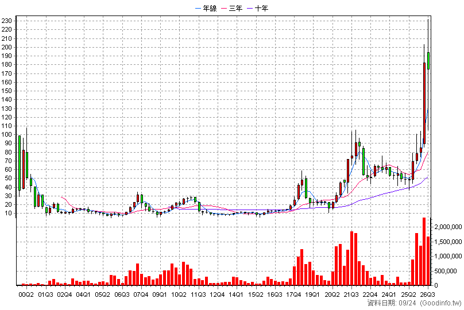Screen dimensions: 464x310
Task: Click the 1,500,000 volume axis label
Action: pos(448,242)
